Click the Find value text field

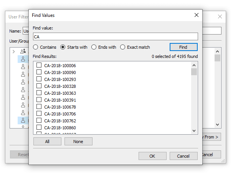[116, 36]
